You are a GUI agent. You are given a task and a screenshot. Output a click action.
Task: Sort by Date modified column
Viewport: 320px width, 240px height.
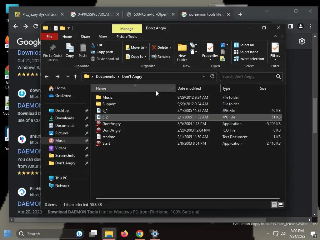(198, 88)
